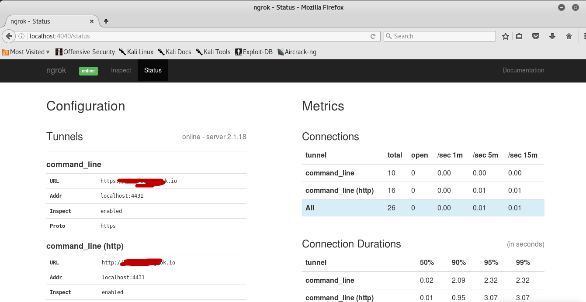Image resolution: width=586 pixels, height=302 pixels.
Task: Click the total value 10
Action: tap(392, 173)
